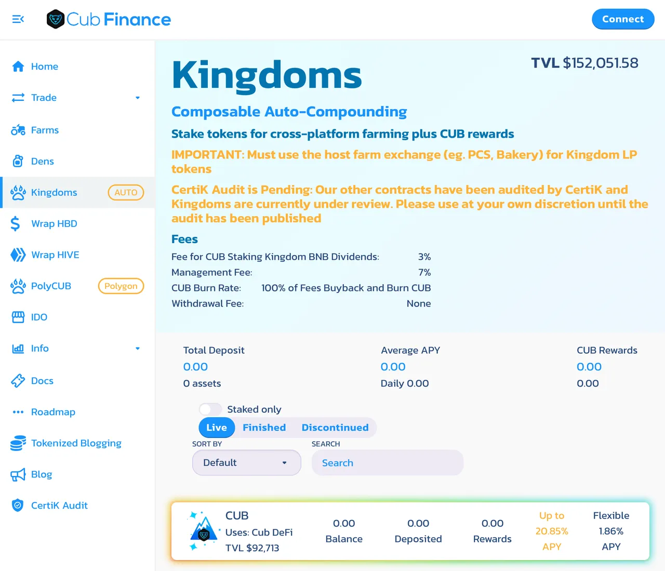This screenshot has height=571, width=665.
Task: Click the Up to 20.85% APY value
Action: tap(552, 531)
